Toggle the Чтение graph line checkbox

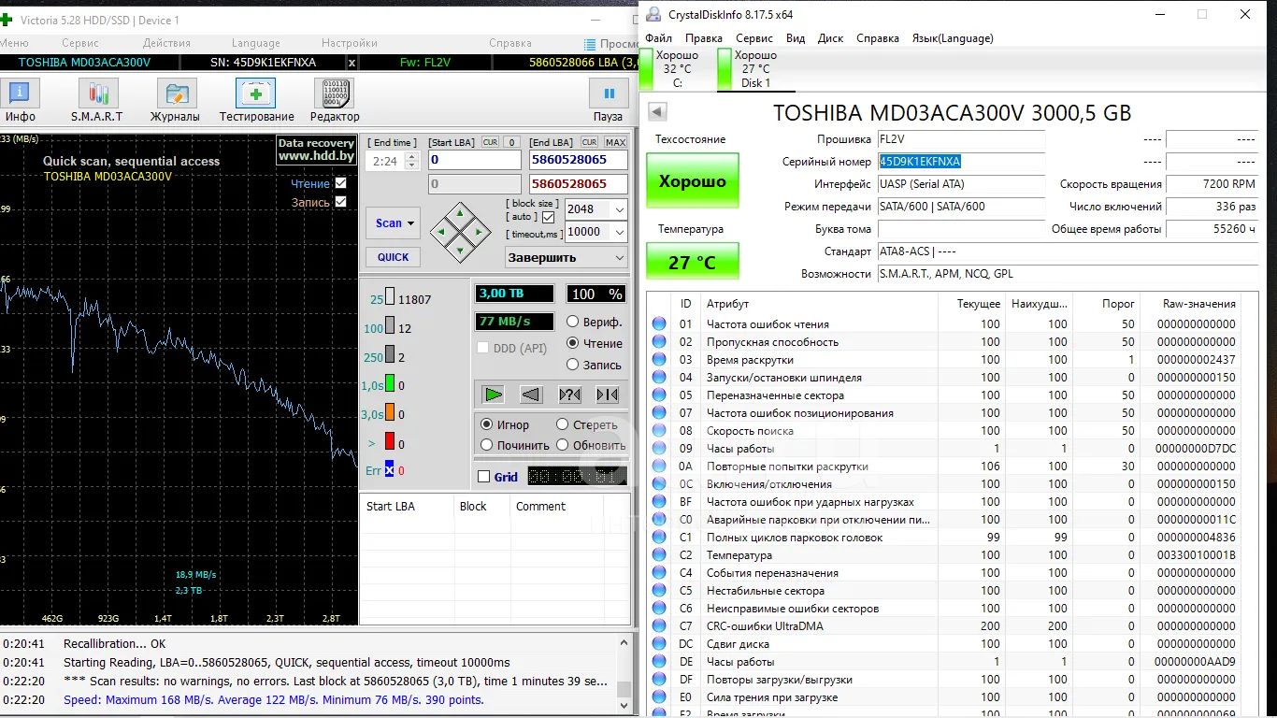coord(340,183)
